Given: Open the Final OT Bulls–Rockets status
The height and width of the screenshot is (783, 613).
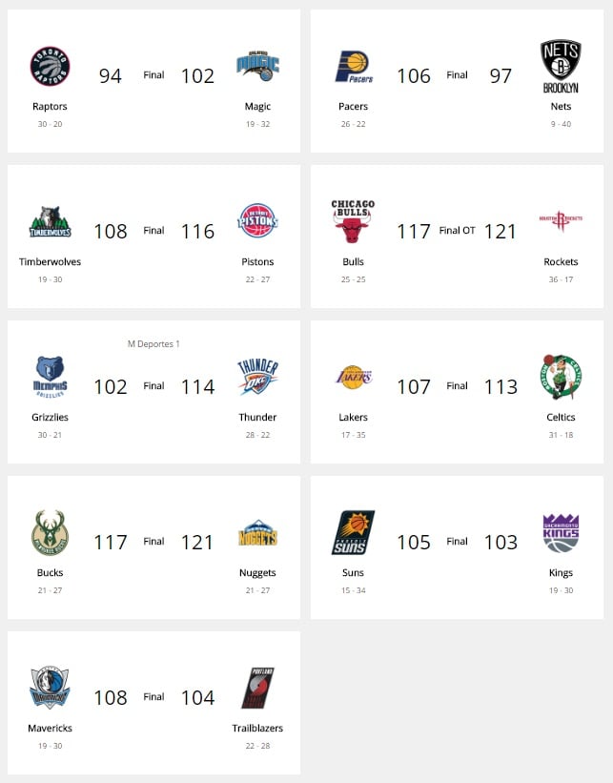Looking at the screenshot, I should click(x=457, y=230).
